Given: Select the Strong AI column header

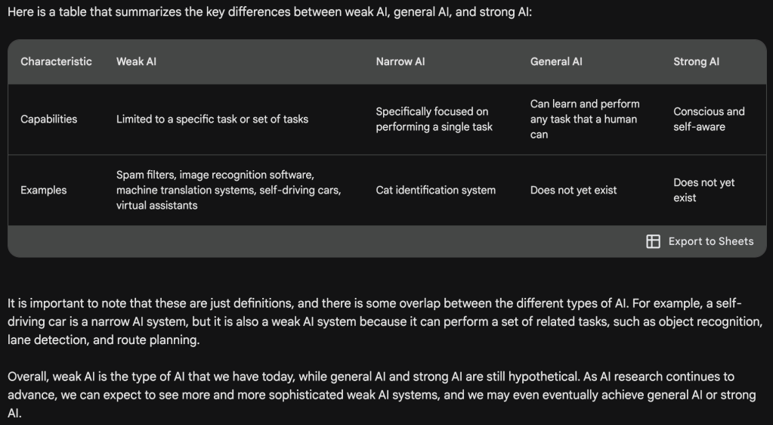Looking at the screenshot, I should point(696,61).
